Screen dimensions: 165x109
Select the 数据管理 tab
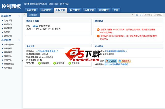[x=60, y=10]
